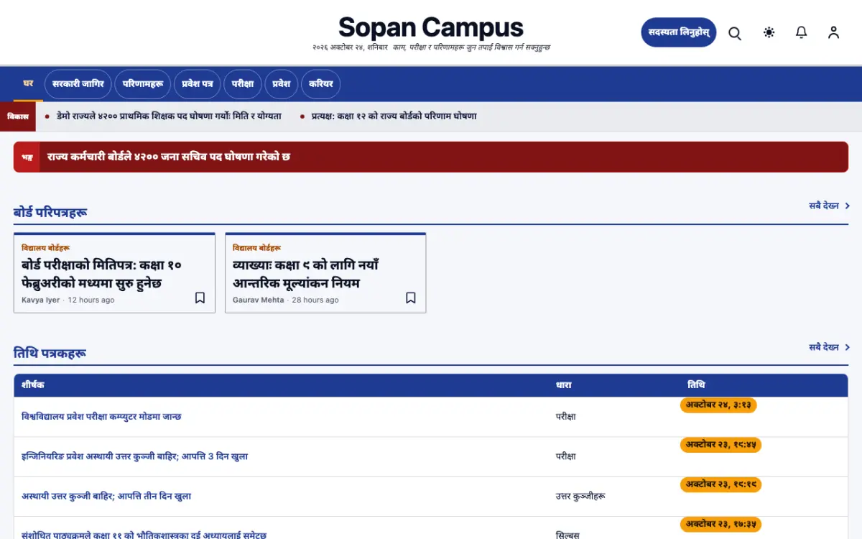Open row इन्जिनियरिङ प्रवेश अस्थायी उत्तर कुञ्जी बाहिर
Image resolution: width=862 pixels, height=539 pixels.
135,456
